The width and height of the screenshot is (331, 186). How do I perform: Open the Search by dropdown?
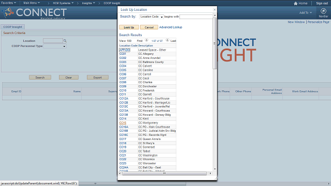click(x=152, y=17)
